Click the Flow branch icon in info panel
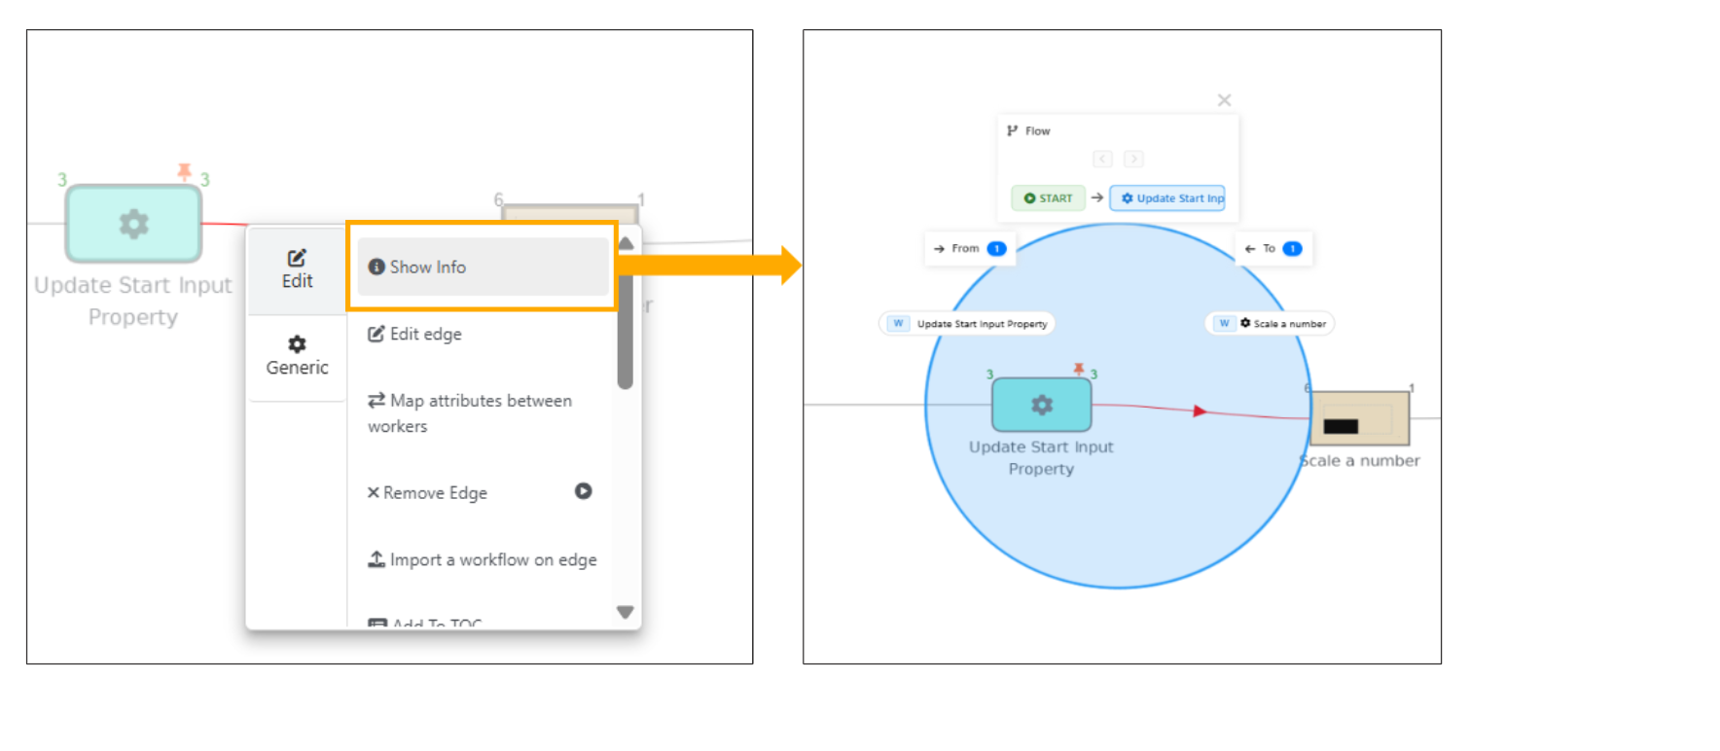This screenshot has width=1720, height=751. coord(1013,130)
